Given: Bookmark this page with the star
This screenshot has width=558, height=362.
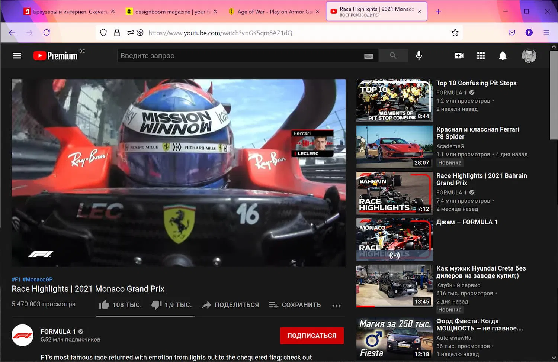Looking at the screenshot, I should click(x=455, y=33).
